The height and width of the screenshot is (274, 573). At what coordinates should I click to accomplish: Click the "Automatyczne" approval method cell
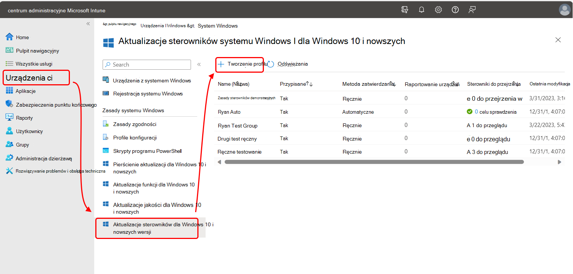[x=358, y=112]
